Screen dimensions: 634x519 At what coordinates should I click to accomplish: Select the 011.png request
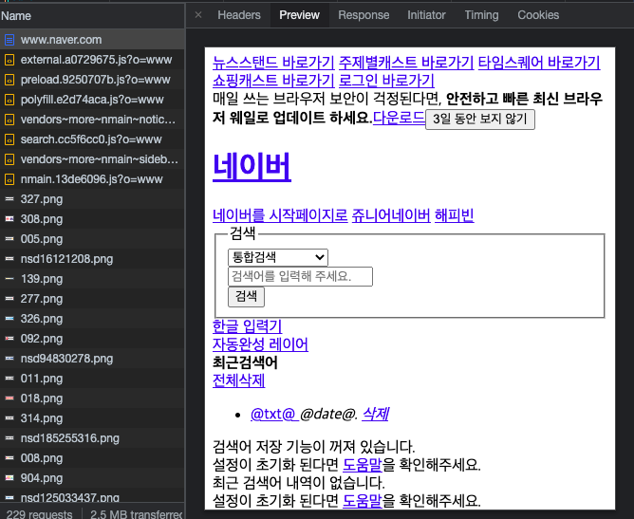pos(92,379)
